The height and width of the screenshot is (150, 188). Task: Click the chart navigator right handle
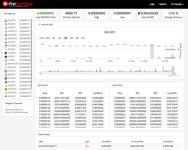[174, 69]
